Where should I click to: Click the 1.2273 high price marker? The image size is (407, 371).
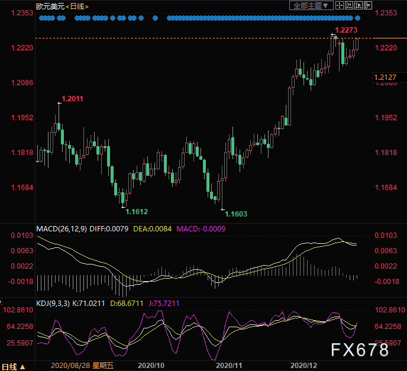[345, 30]
